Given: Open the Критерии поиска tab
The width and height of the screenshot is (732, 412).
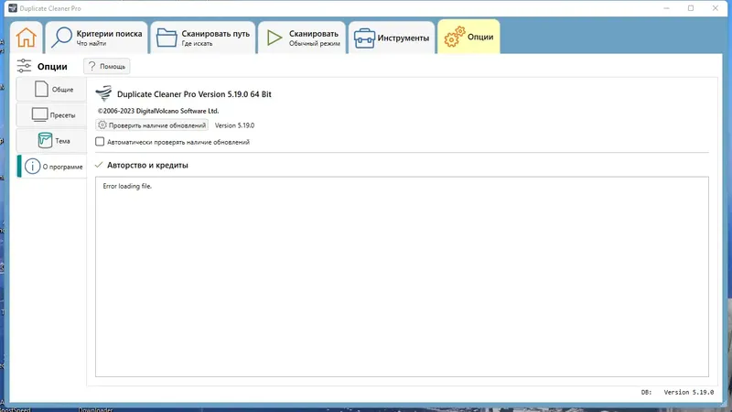Looking at the screenshot, I should pos(97,38).
